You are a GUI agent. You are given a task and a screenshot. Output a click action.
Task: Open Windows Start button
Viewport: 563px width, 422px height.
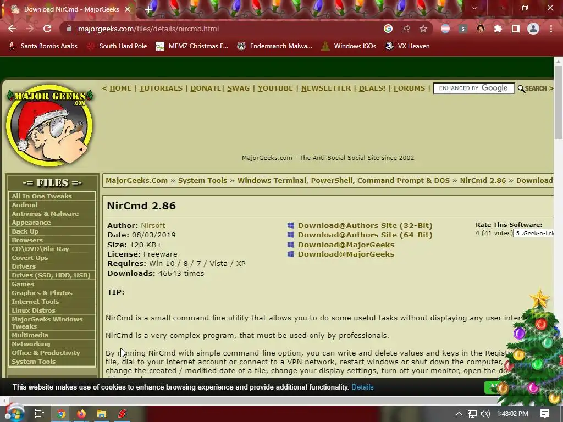[x=15, y=414]
